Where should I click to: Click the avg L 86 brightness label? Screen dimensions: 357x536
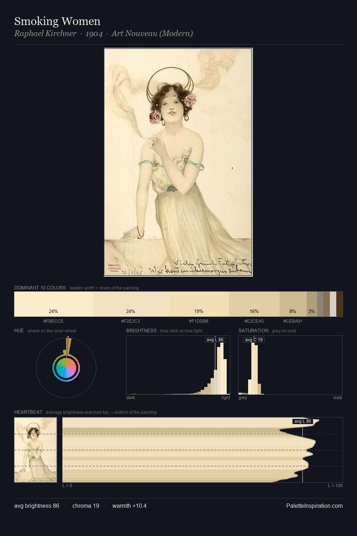[x=215, y=340]
